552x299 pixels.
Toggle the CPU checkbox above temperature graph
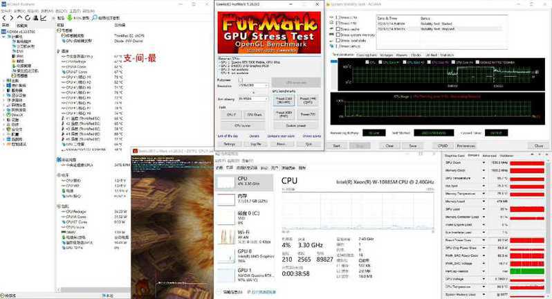pyautogui.click(x=367, y=62)
